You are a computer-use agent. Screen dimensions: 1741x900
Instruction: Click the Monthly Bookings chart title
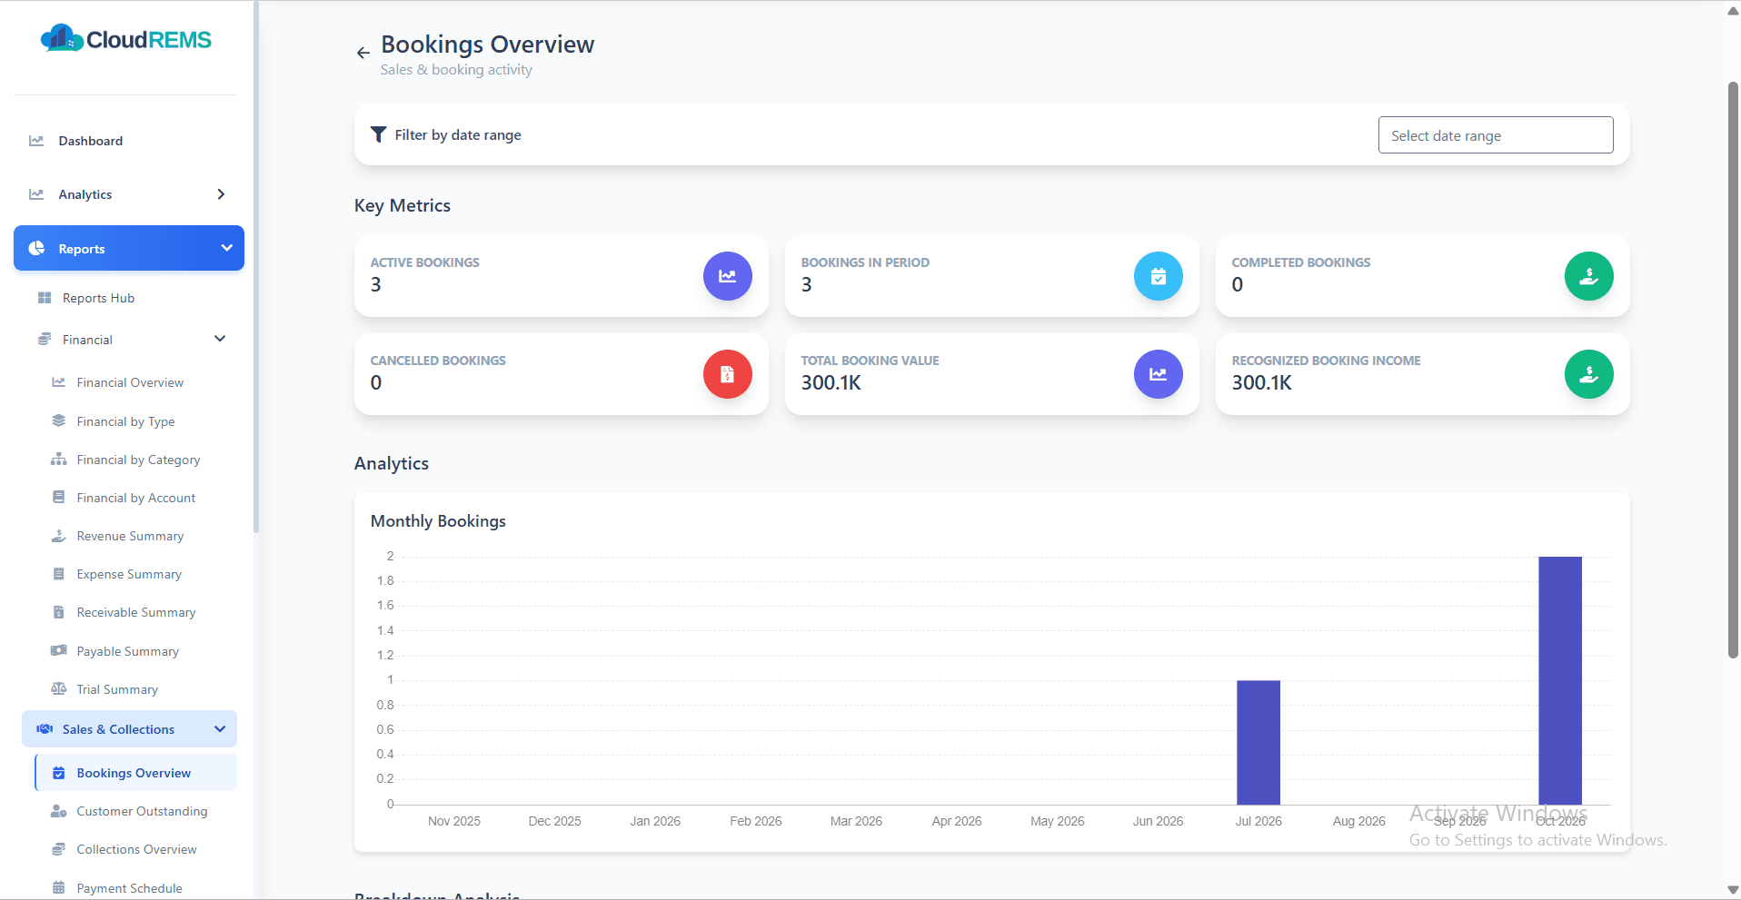coord(438,521)
